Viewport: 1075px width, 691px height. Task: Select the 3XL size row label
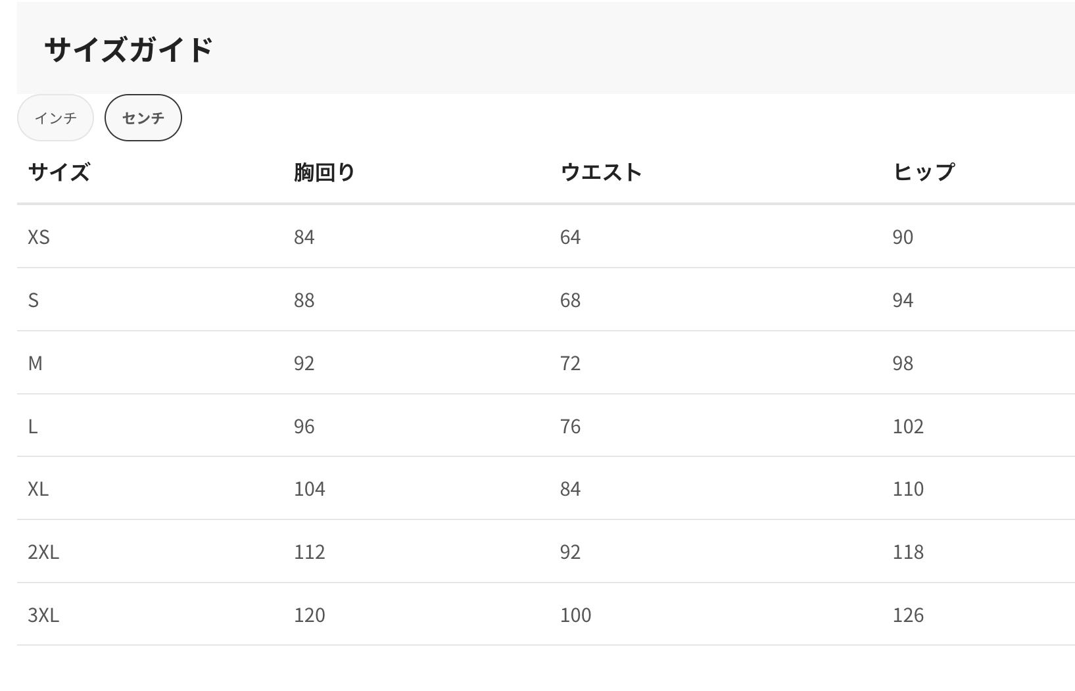click(x=43, y=615)
